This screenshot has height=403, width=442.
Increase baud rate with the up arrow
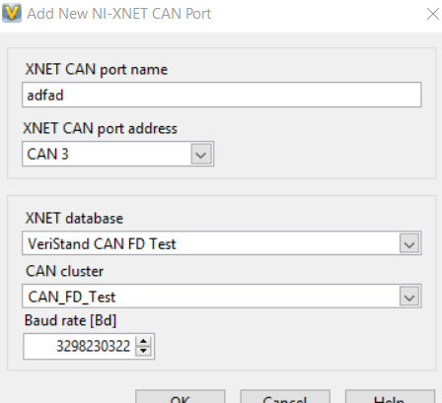coord(143,341)
